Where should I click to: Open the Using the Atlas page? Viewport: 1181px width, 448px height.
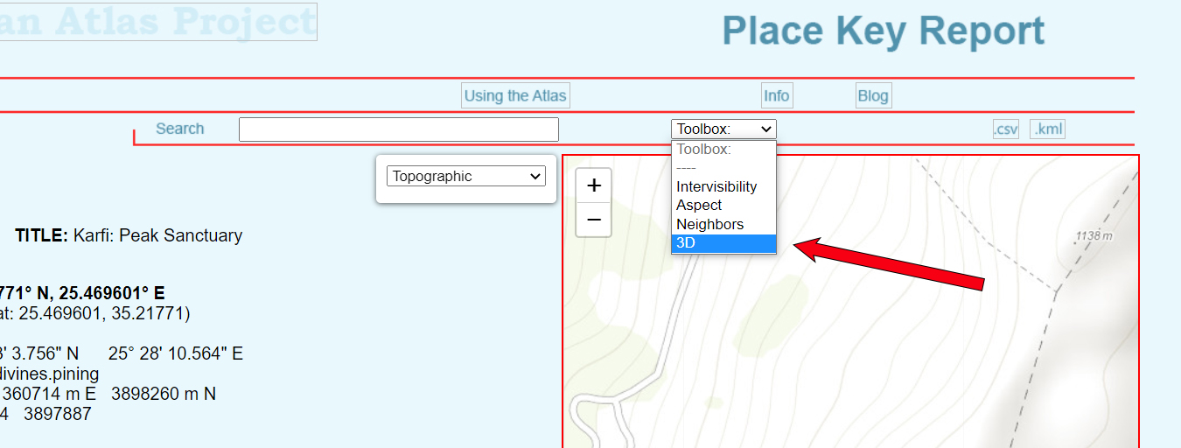pyautogui.click(x=515, y=96)
